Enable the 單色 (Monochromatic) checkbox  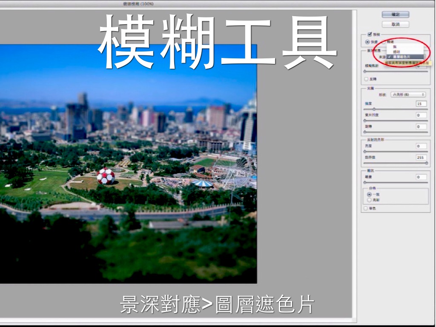[366, 208]
